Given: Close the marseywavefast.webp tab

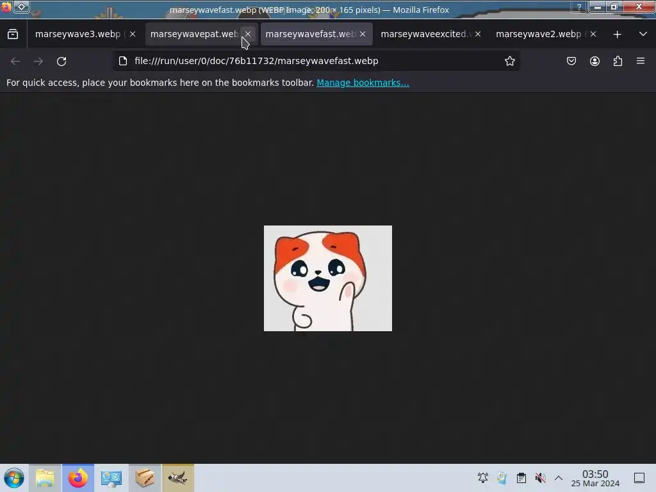Looking at the screenshot, I should pos(363,35).
